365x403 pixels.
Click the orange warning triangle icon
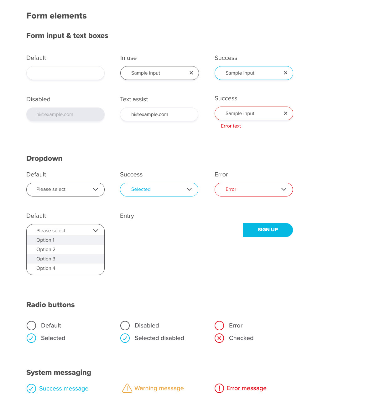[x=127, y=388]
